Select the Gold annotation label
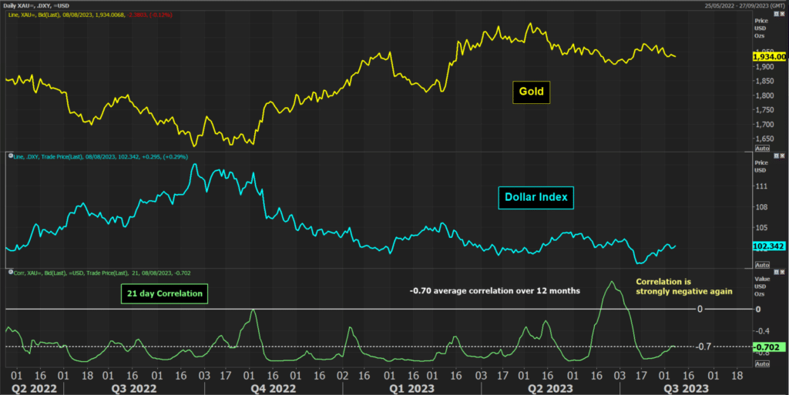This screenshot has width=789, height=395. click(x=532, y=92)
